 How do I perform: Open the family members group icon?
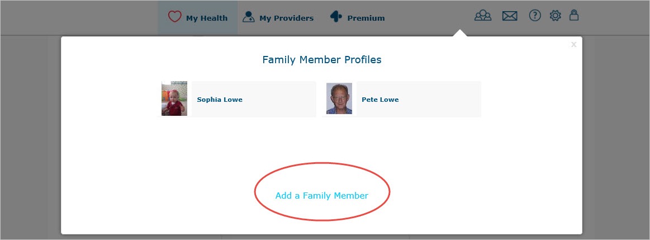[x=483, y=16]
